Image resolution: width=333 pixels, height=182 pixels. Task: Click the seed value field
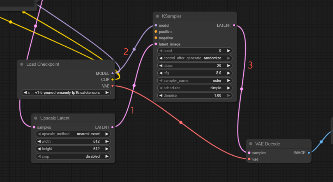[x=195, y=51]
